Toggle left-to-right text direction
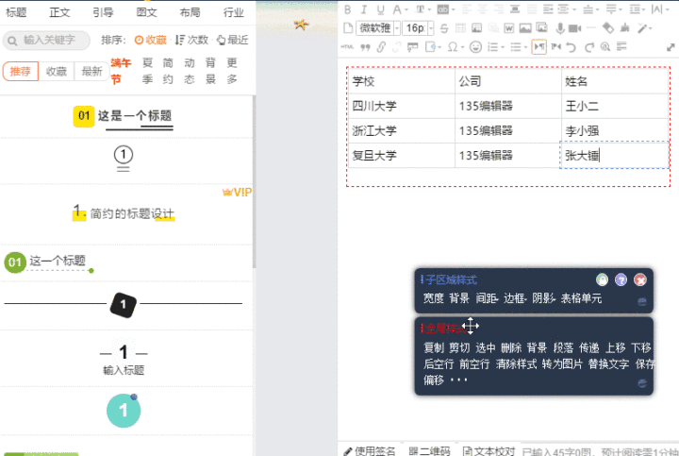 539,46
